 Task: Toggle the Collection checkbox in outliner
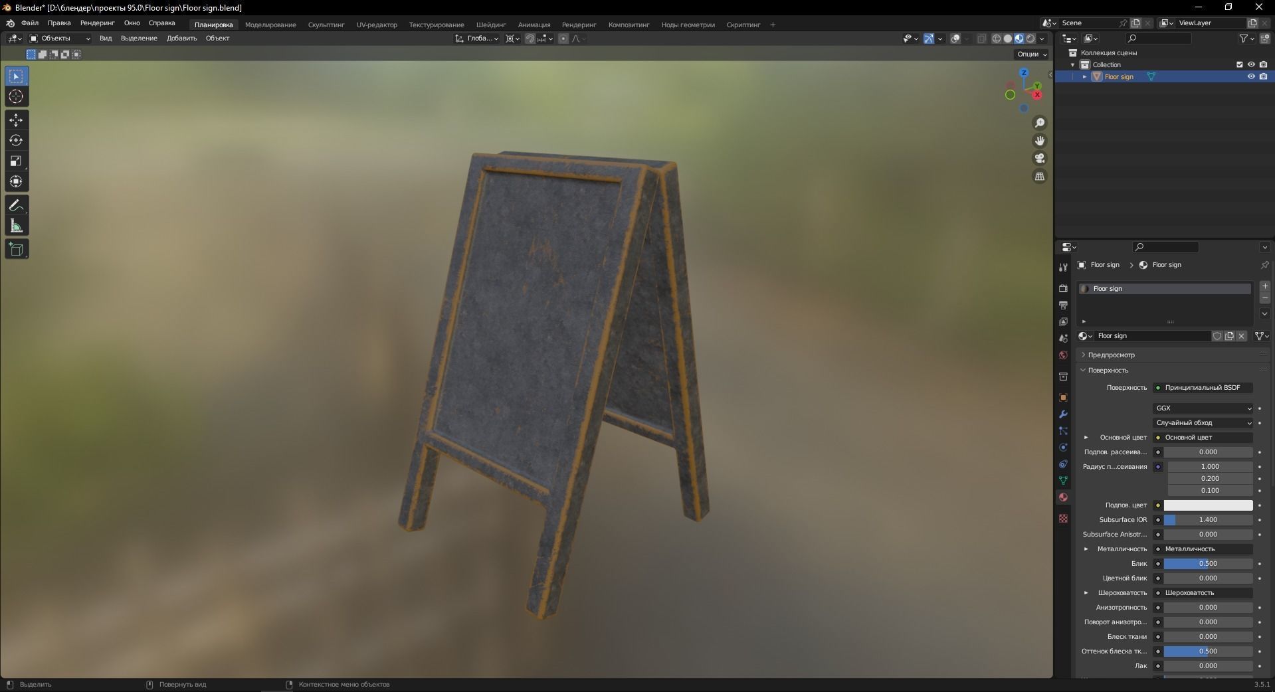tap(1239, 64)
